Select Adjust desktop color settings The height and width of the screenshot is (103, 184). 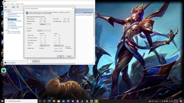[14, 21]
